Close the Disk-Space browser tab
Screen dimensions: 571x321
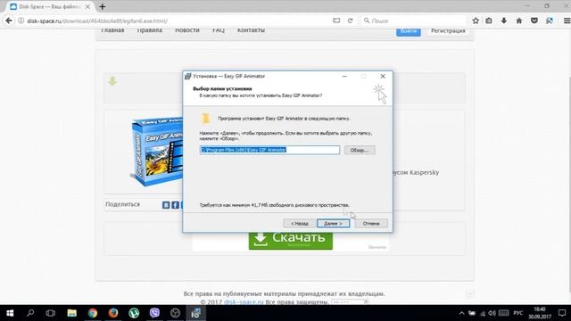pos(87,6)
